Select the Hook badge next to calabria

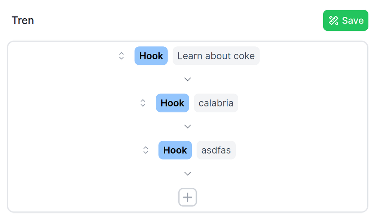click(x=172, y=103)
